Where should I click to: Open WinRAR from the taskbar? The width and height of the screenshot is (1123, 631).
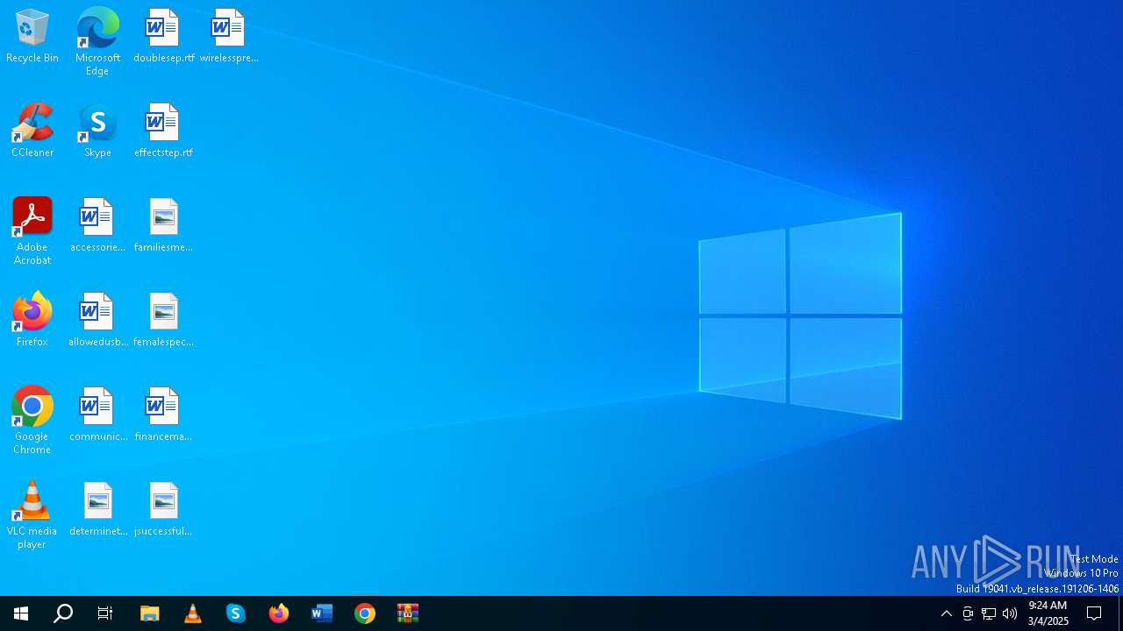coord(408,613)
